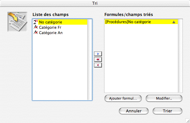
Task: Open the Ajouter formul... button
Action: (x=123, y=98)
